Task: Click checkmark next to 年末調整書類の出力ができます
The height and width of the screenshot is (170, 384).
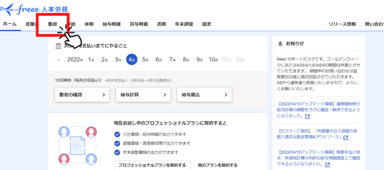Action: click(x=117, y=152)
